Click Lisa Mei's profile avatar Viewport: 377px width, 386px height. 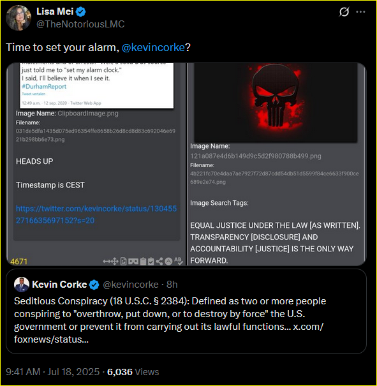point(18,18)
